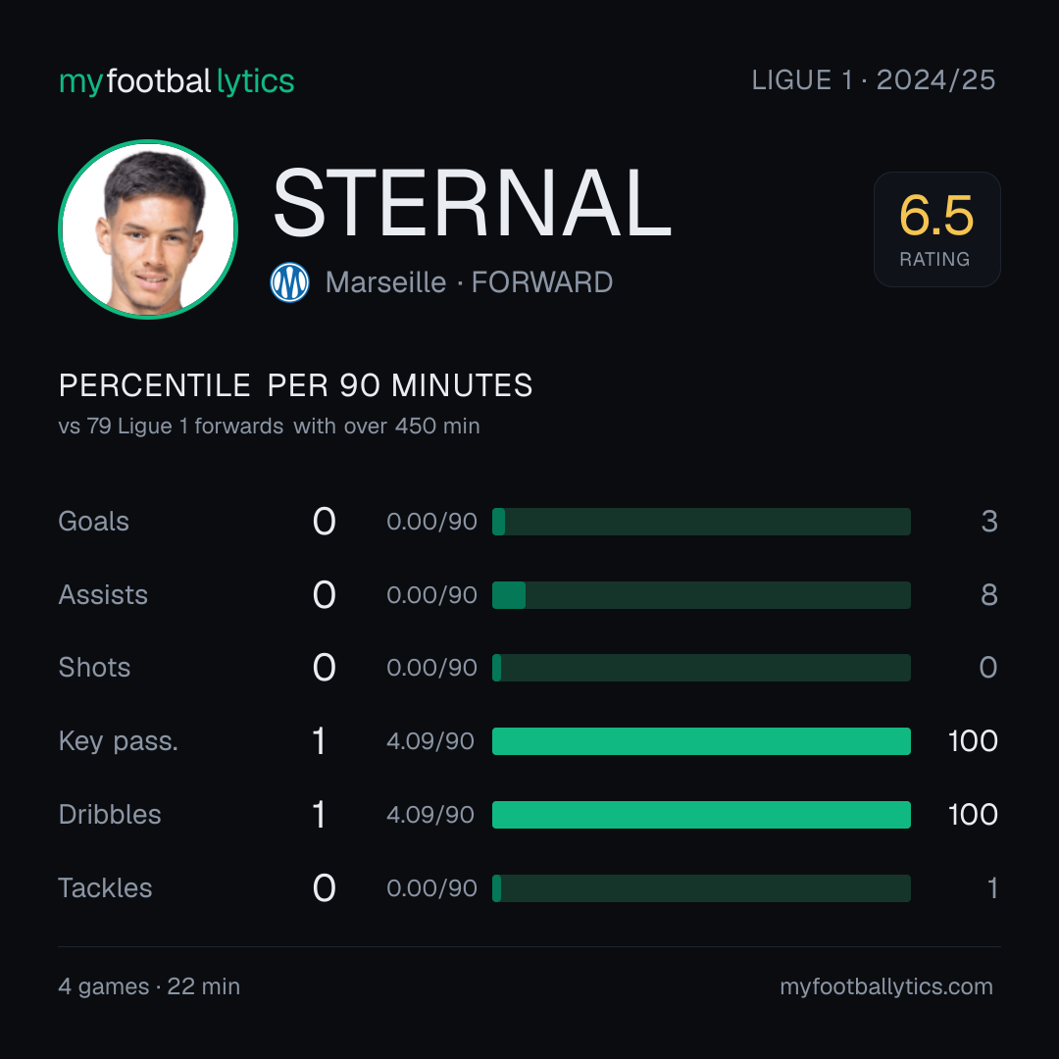The image size is (1059, 1059).
Task: Click the Percentile Per 90 Minutes heading
Action: tap(296, 385)
